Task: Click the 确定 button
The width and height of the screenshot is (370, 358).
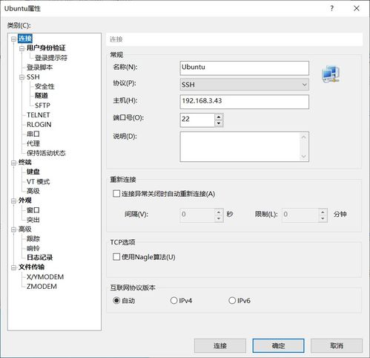Action: pyautogui.click(x=278, y=345)
